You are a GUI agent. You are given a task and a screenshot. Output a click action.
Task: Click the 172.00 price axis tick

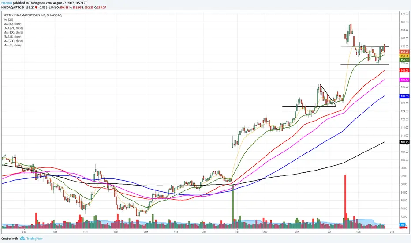(404, 14)
